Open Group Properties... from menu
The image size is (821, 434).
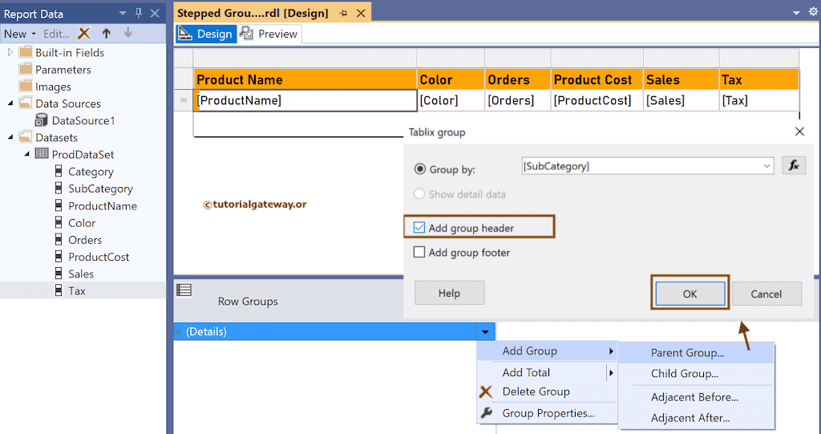pos(548,413)
